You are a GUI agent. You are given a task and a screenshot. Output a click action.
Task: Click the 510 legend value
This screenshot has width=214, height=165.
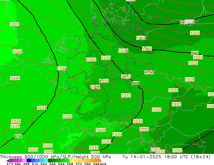[x=35, y=164]
